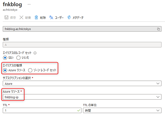Click the 保存 toolbar button label
The width and height of the screenshot is (165, 116).
coord(13,18)
